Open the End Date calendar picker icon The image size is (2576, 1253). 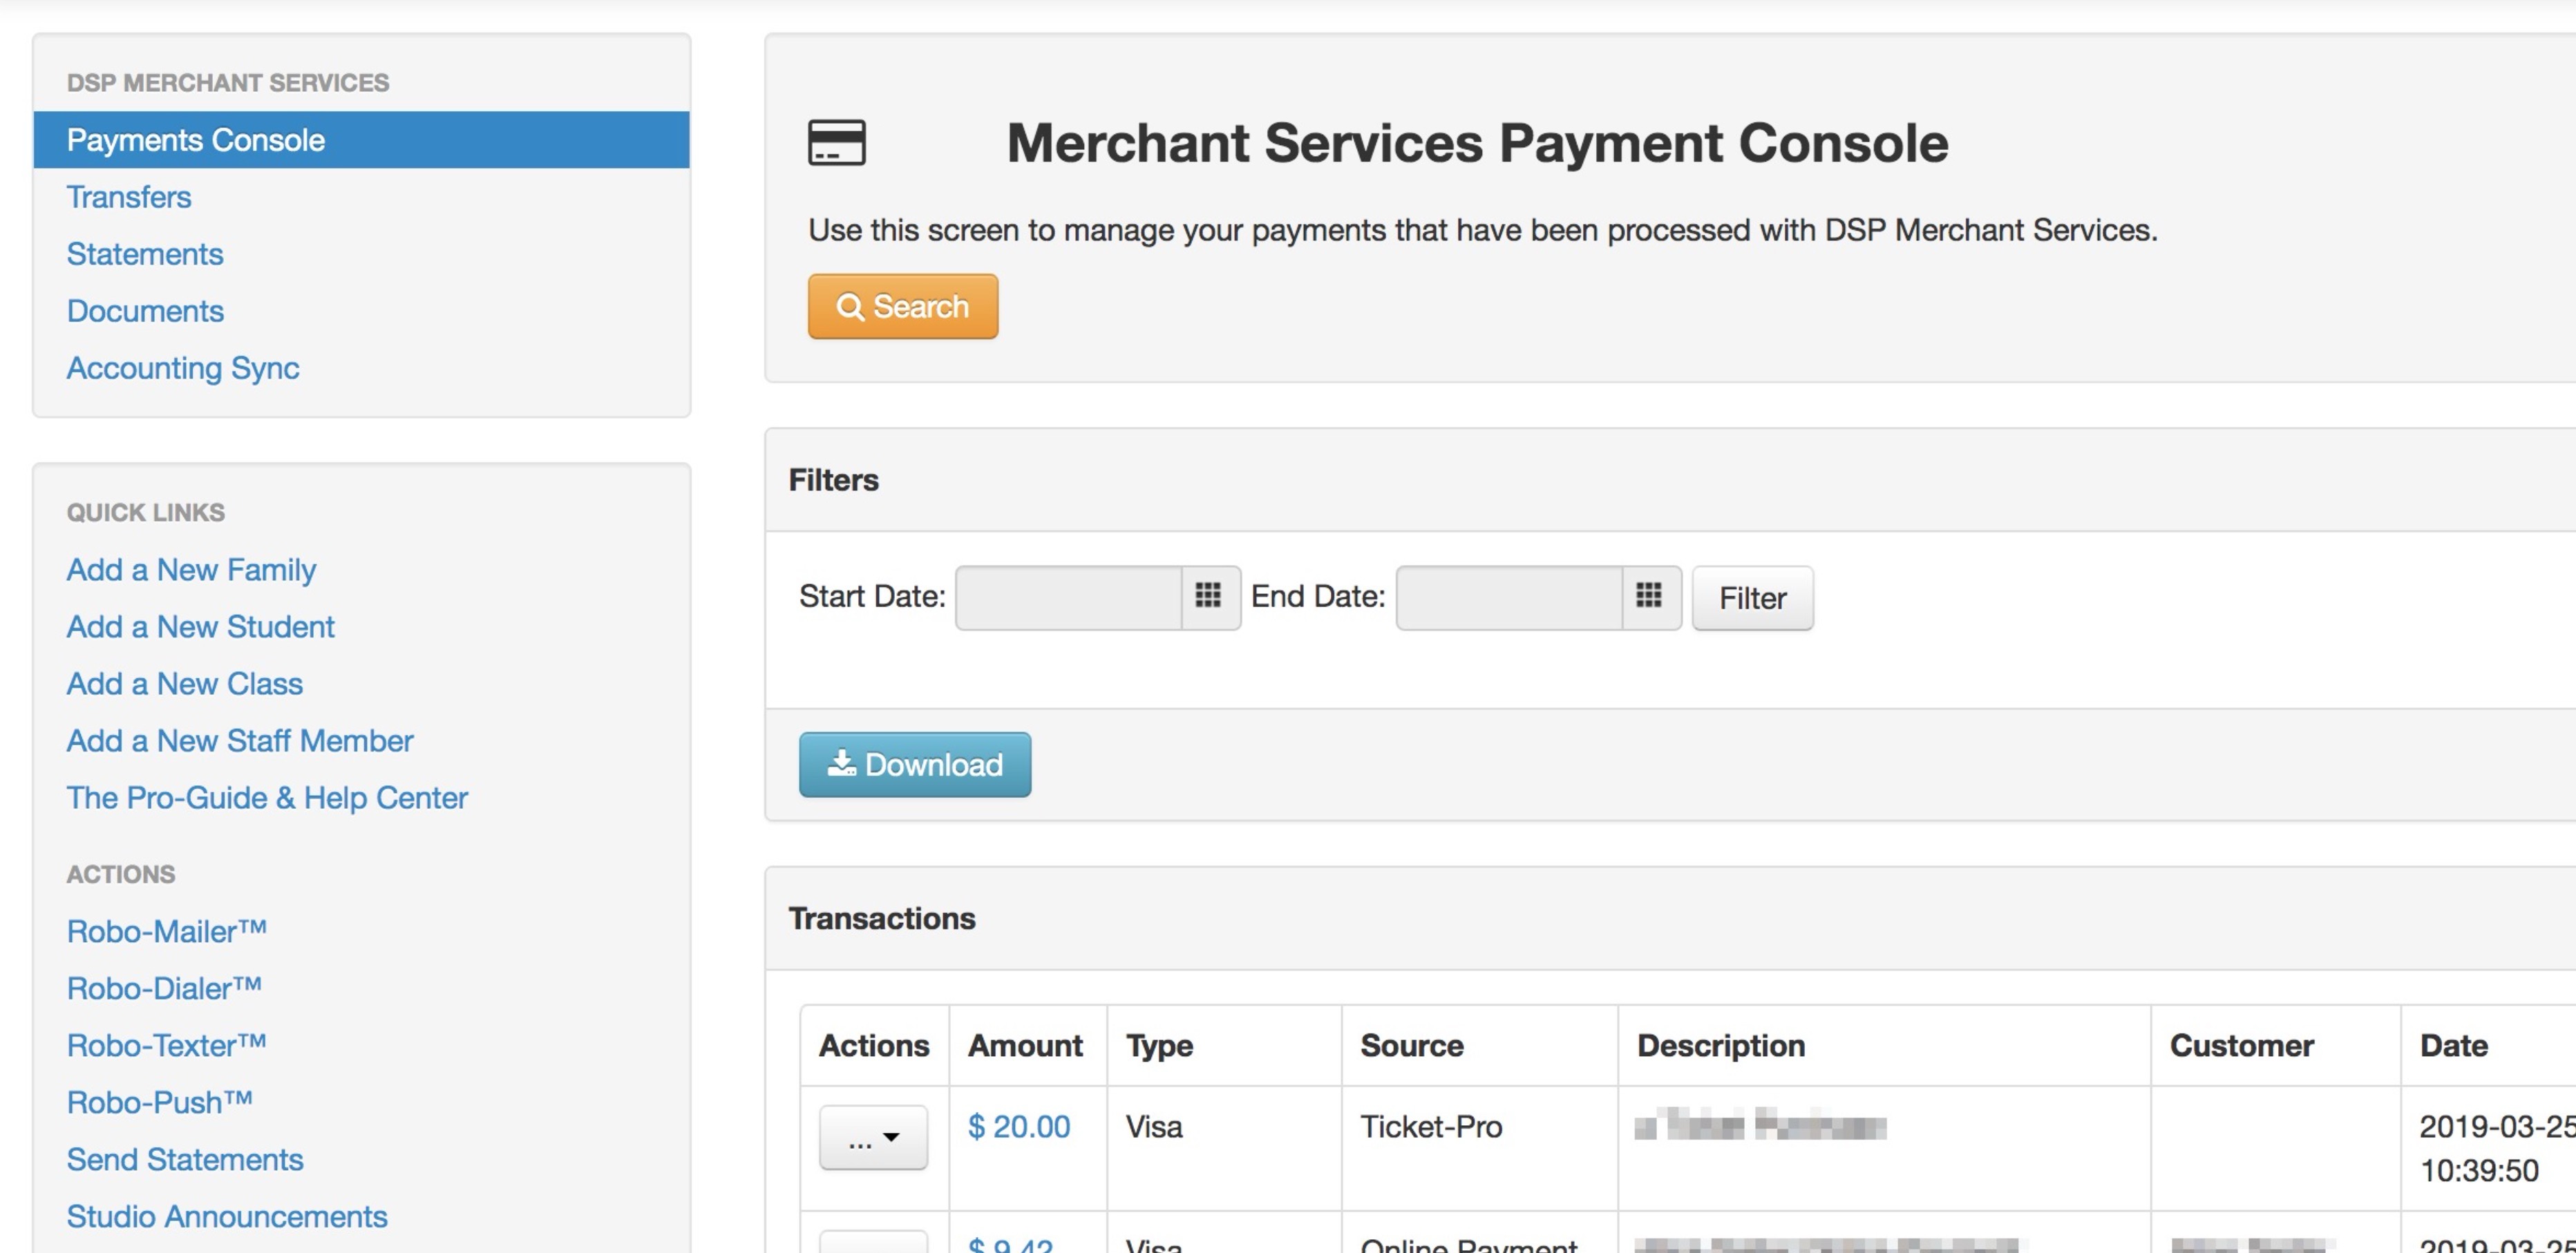tap(1649, 597)
